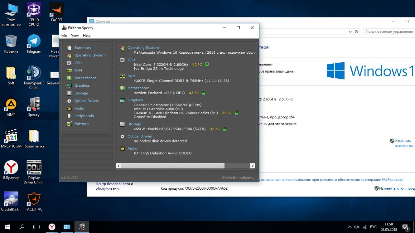Show hidden system tray icons

pyautogui.click(x=350, y=227)
